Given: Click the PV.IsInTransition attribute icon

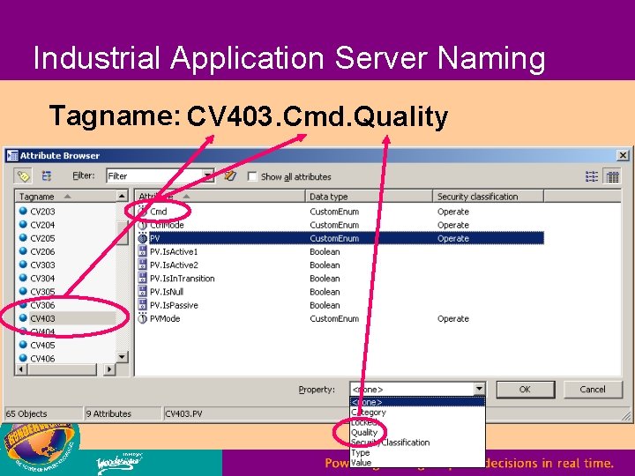Looking at the screenshot, I should point(142,278).
